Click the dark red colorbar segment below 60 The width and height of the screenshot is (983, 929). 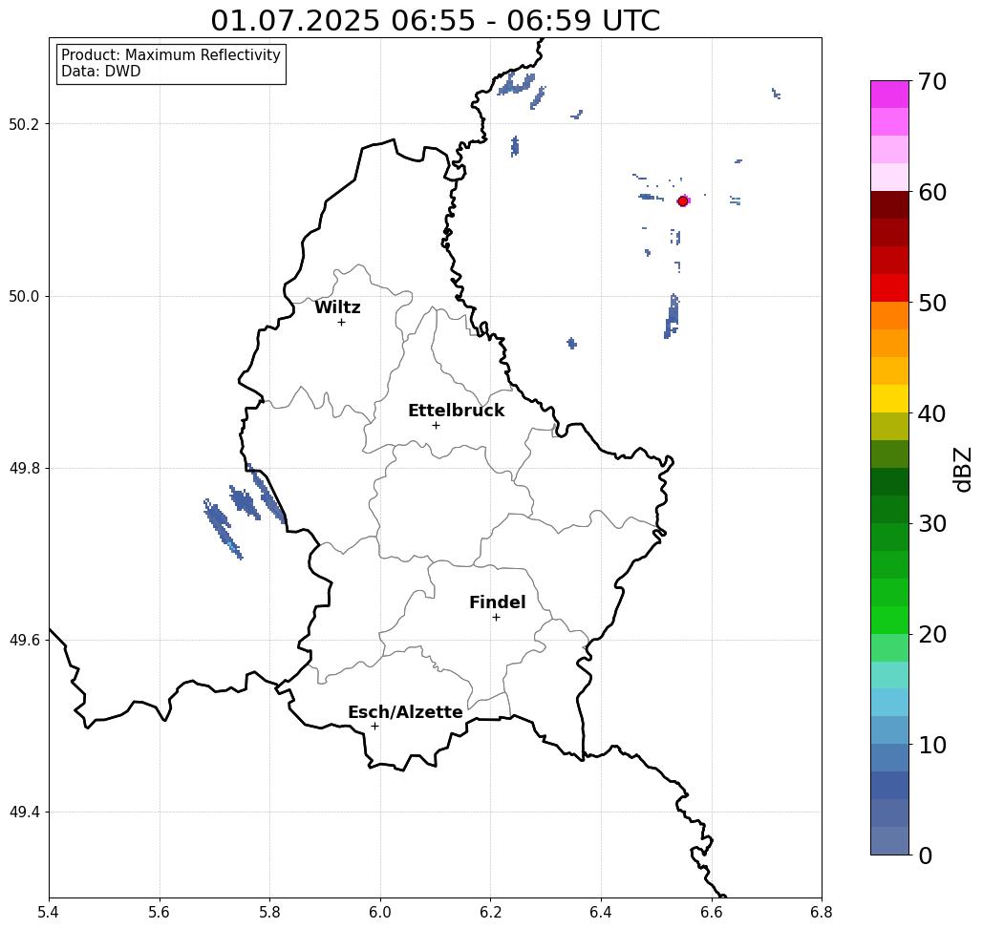click(x=889, y=205)
